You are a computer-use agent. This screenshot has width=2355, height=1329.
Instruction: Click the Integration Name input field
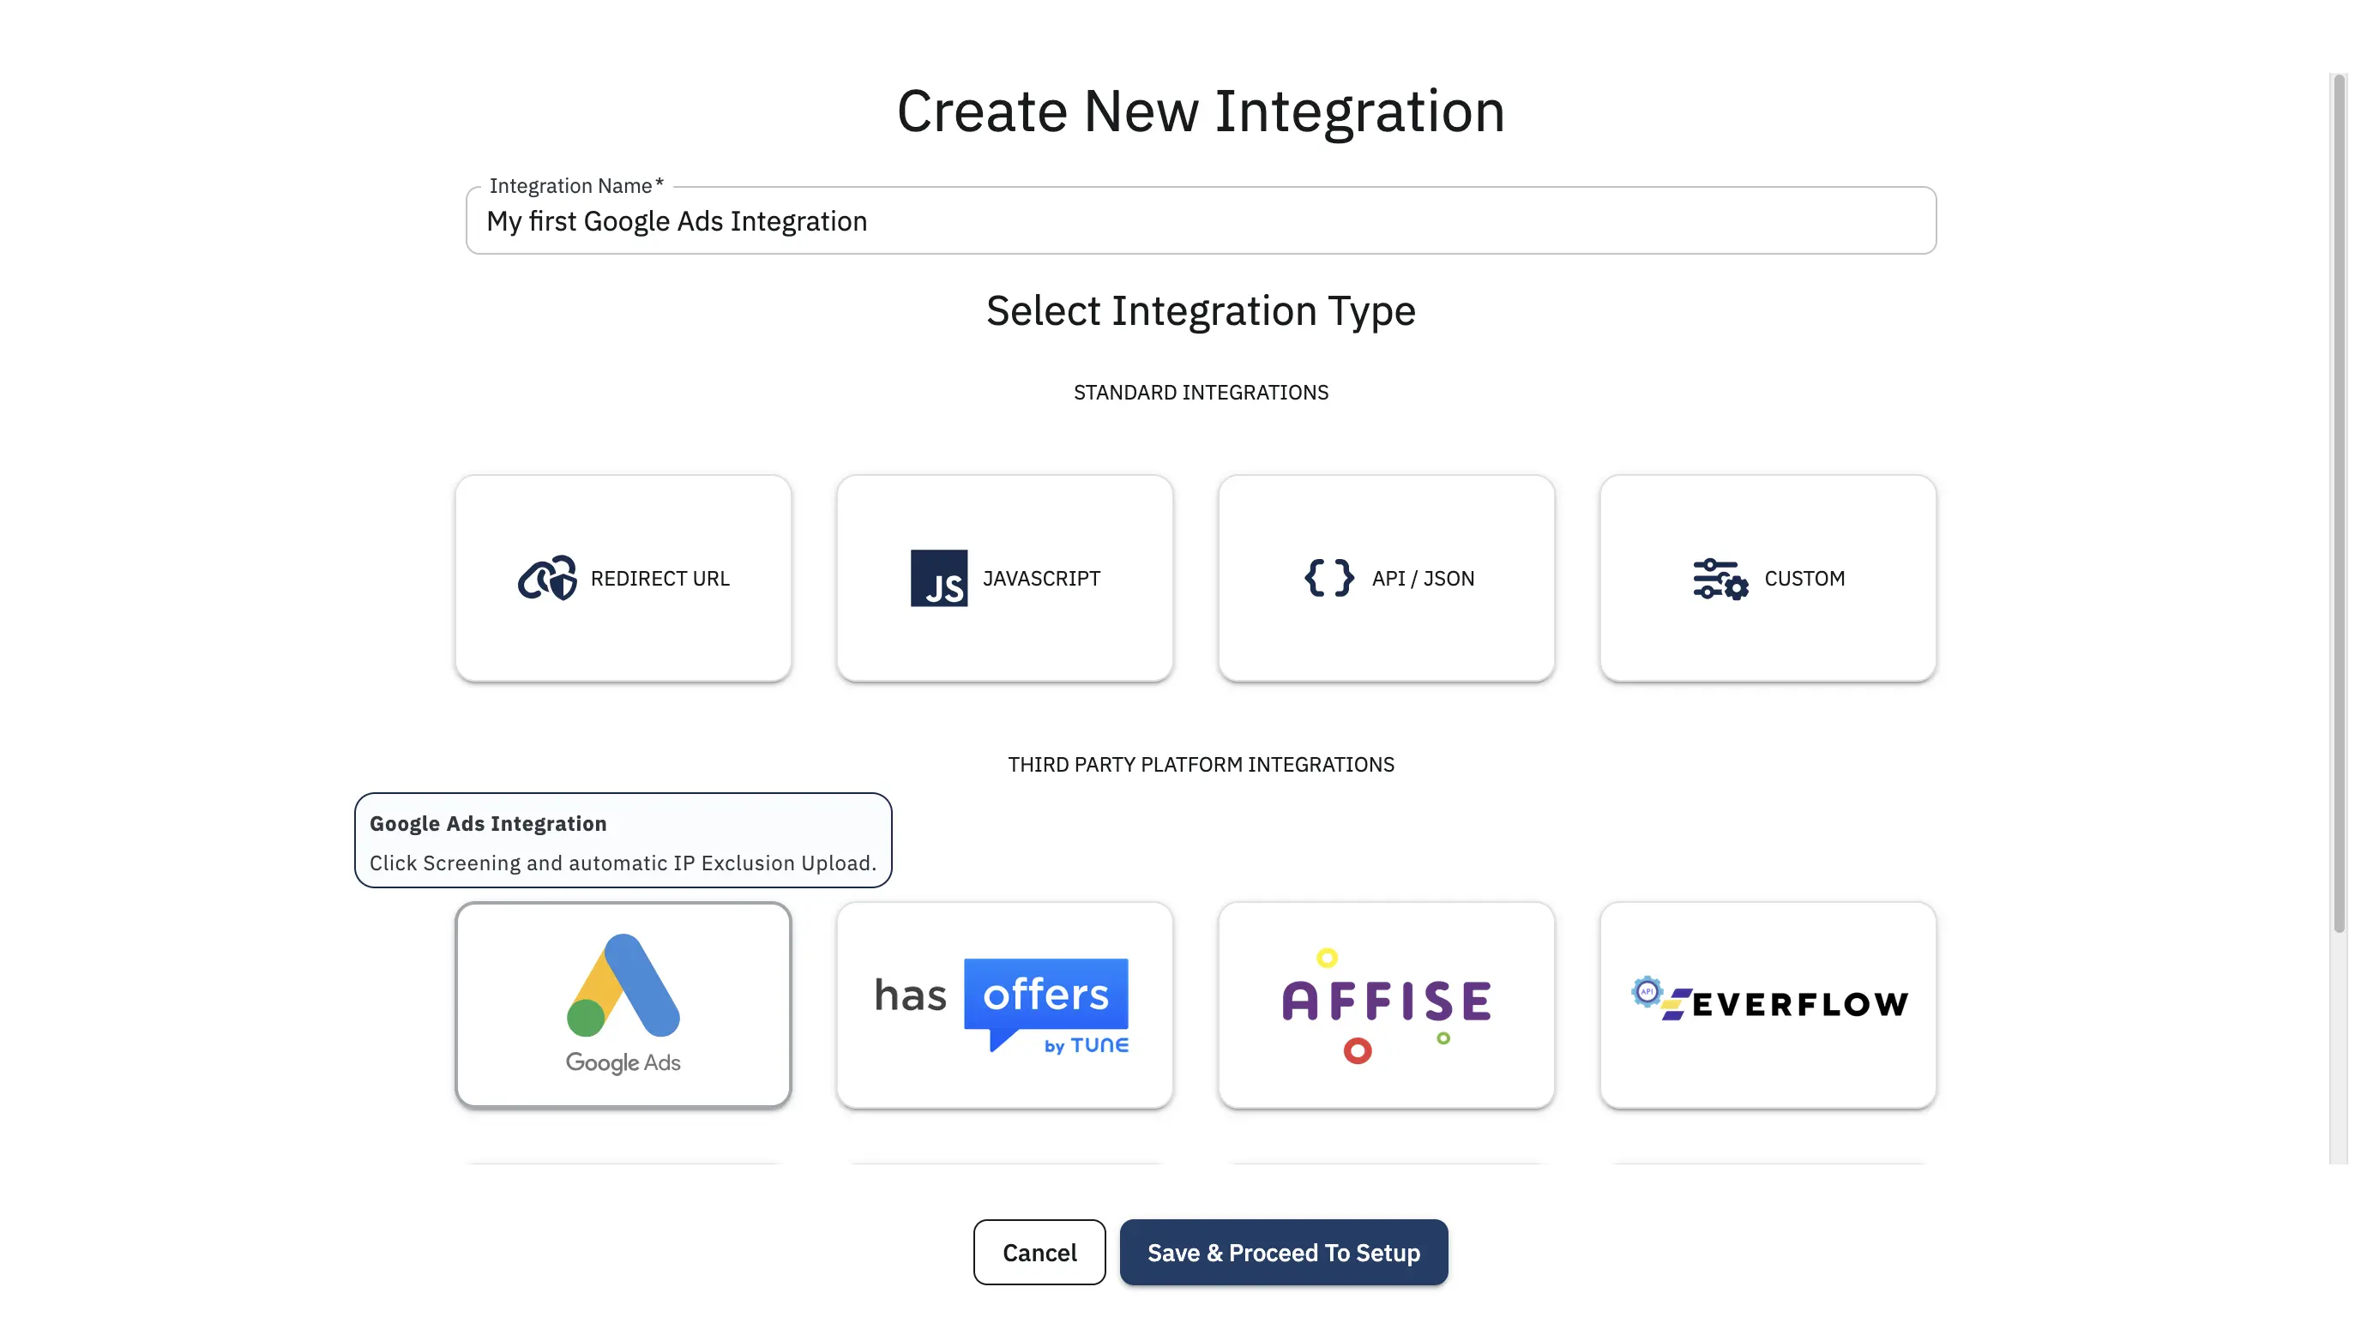click(x=1201, y=220)
